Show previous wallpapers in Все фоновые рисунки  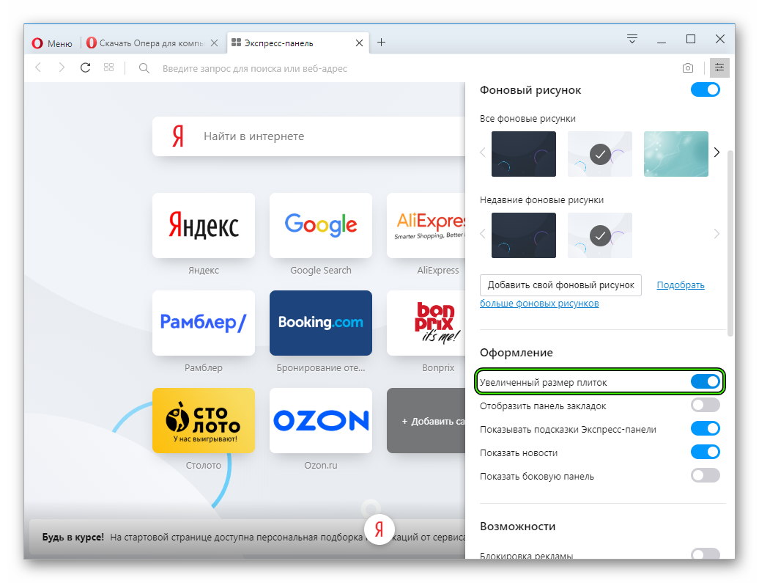pos(483,153)
